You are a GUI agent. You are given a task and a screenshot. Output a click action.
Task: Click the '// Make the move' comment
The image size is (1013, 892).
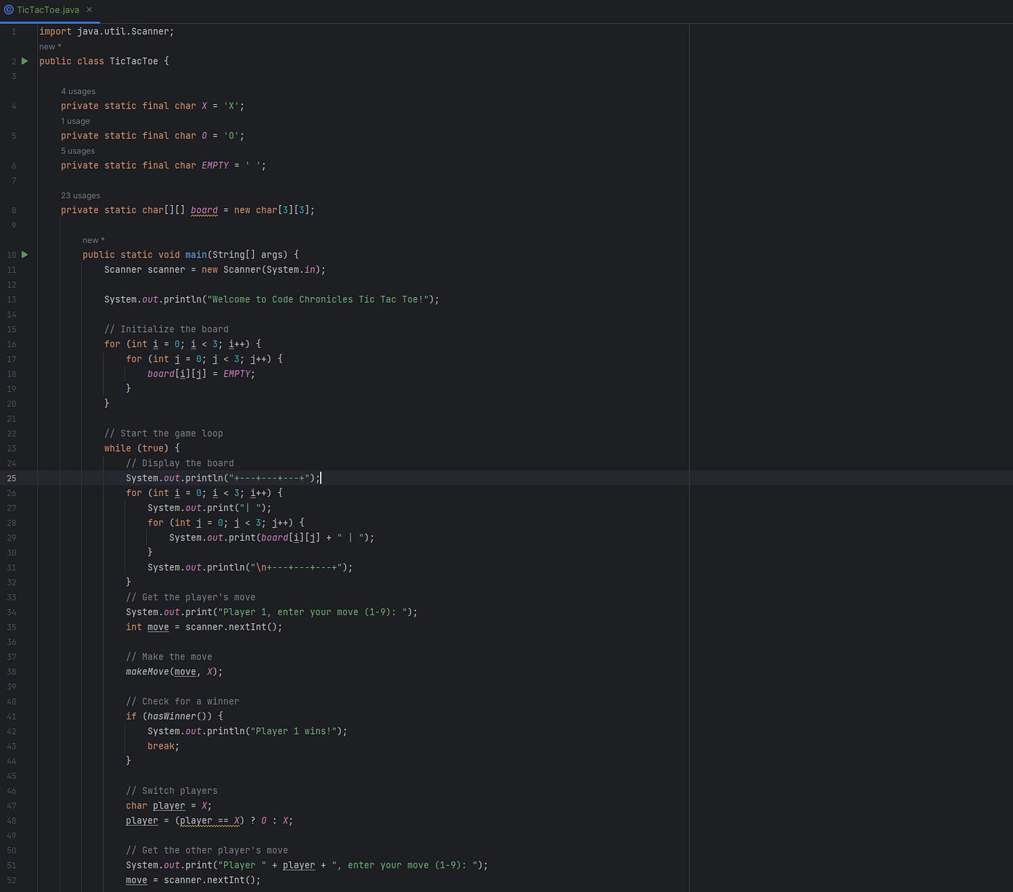[x=169, y=657]
